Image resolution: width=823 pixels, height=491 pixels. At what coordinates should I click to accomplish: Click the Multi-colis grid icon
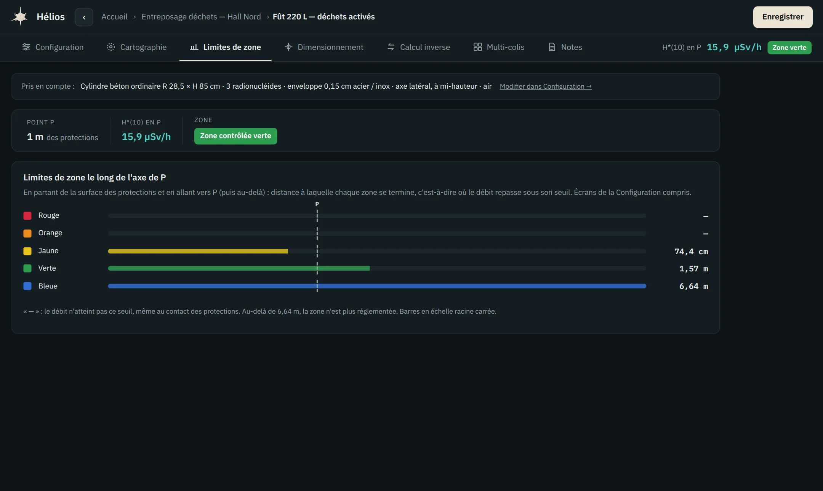[x=477, y=47]
